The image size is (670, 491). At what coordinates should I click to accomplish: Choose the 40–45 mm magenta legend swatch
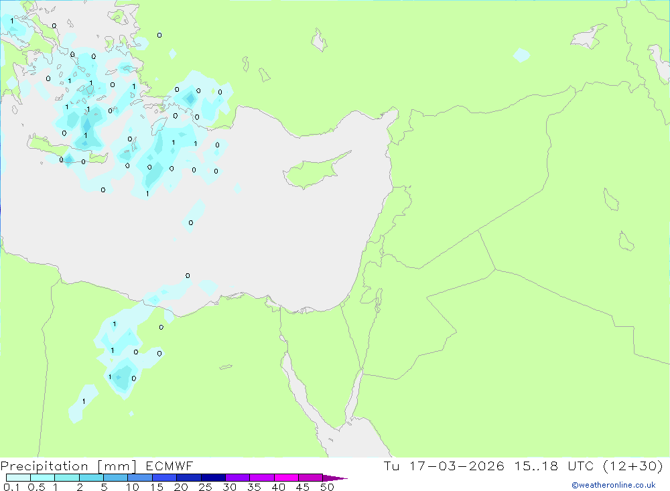tap(286, 478)
